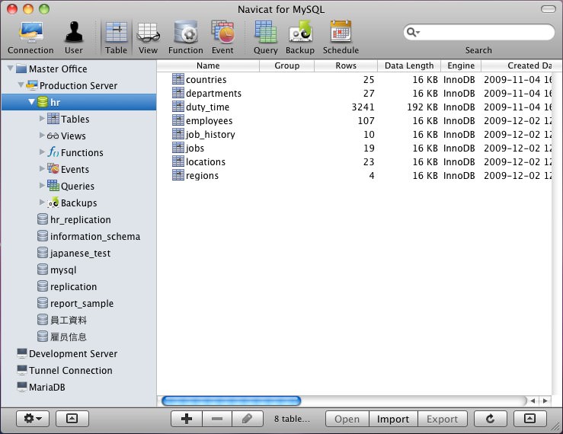Click the User toolbar icon
Screen dimensions: 563x434
[x=74, y=37]
